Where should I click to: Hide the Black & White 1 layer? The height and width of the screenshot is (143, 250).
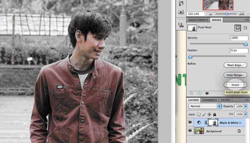190,122
